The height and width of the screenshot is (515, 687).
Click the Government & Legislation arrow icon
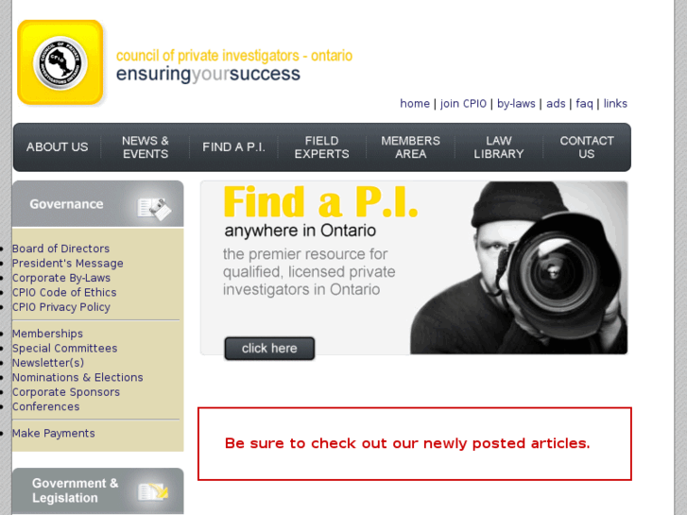tap(153, 491)
